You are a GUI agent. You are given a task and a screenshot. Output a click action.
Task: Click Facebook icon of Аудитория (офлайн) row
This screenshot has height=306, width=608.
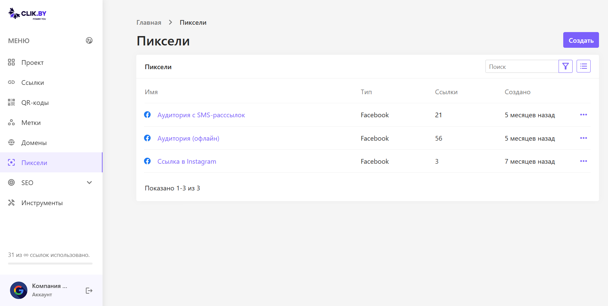click(147, 138)
